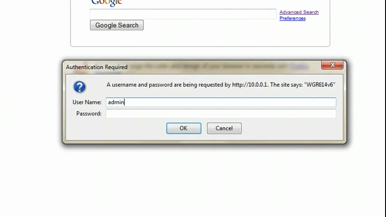
Task: Click inside the Google search text box
Action: [183, 14]
